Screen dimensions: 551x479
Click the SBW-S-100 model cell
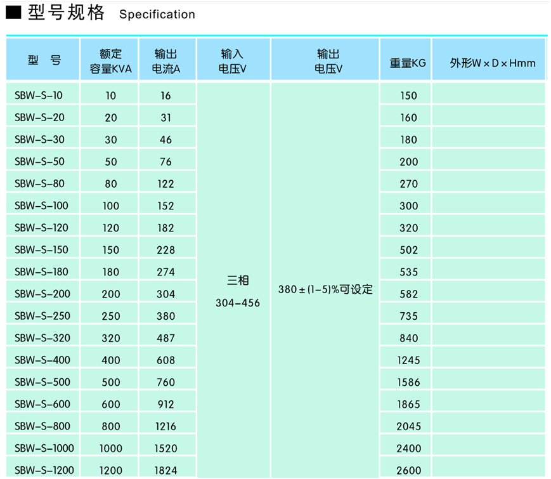click(x=42, y=204)
